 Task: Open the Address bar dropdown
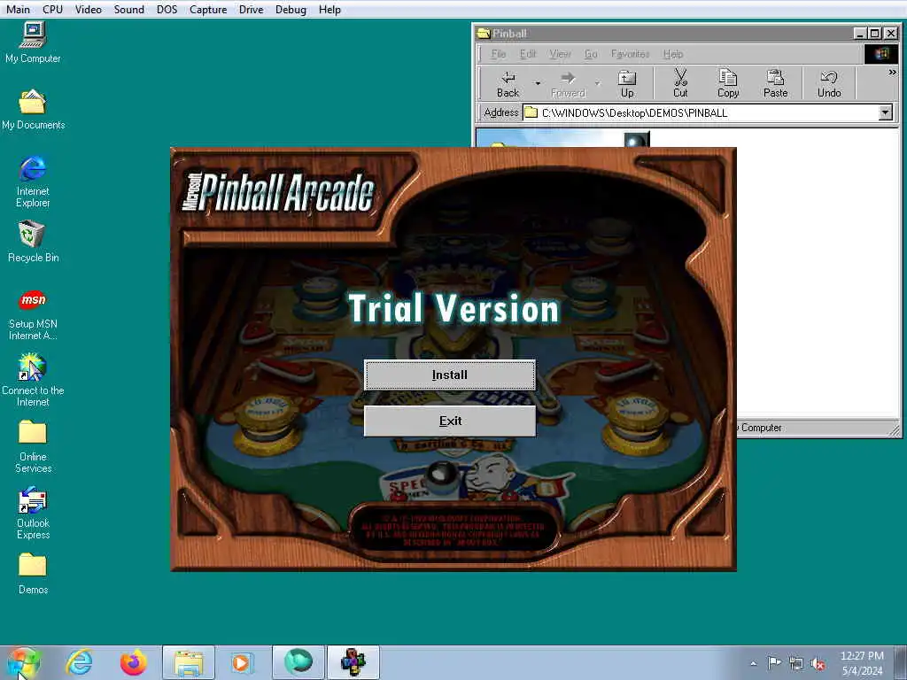point(885,112)
